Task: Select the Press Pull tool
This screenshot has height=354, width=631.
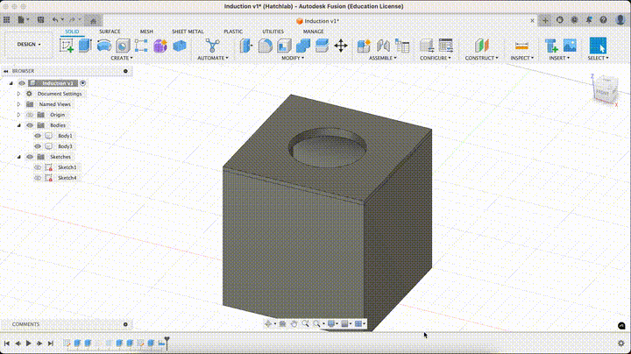Action: pos(246,46)
